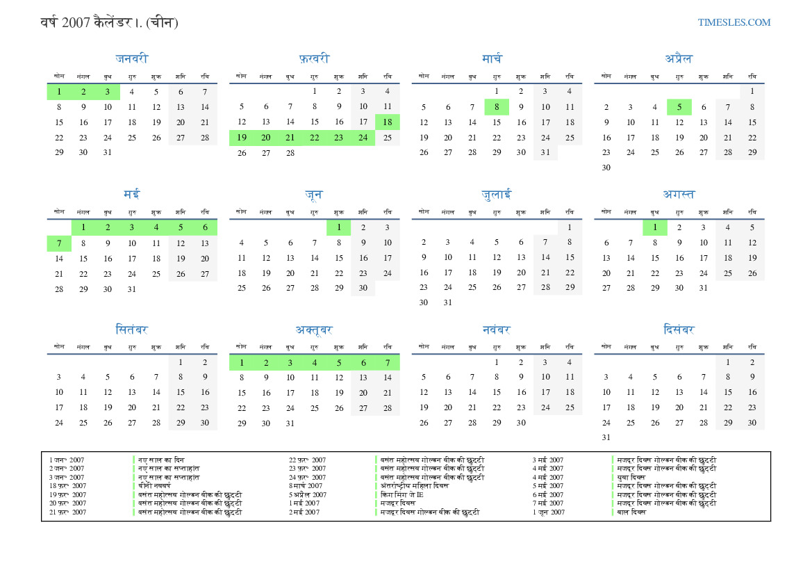This screenshot has width=812, height=575.
Task: Click April 30 date
Action: coord(606,168)
